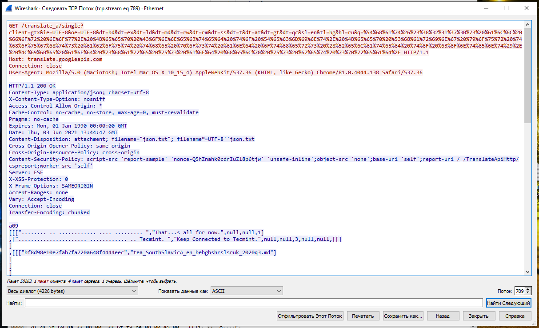Maximize the Follow TCP Stream window
Viewport: 539px width, 328px height.
[x=506, y=8]
